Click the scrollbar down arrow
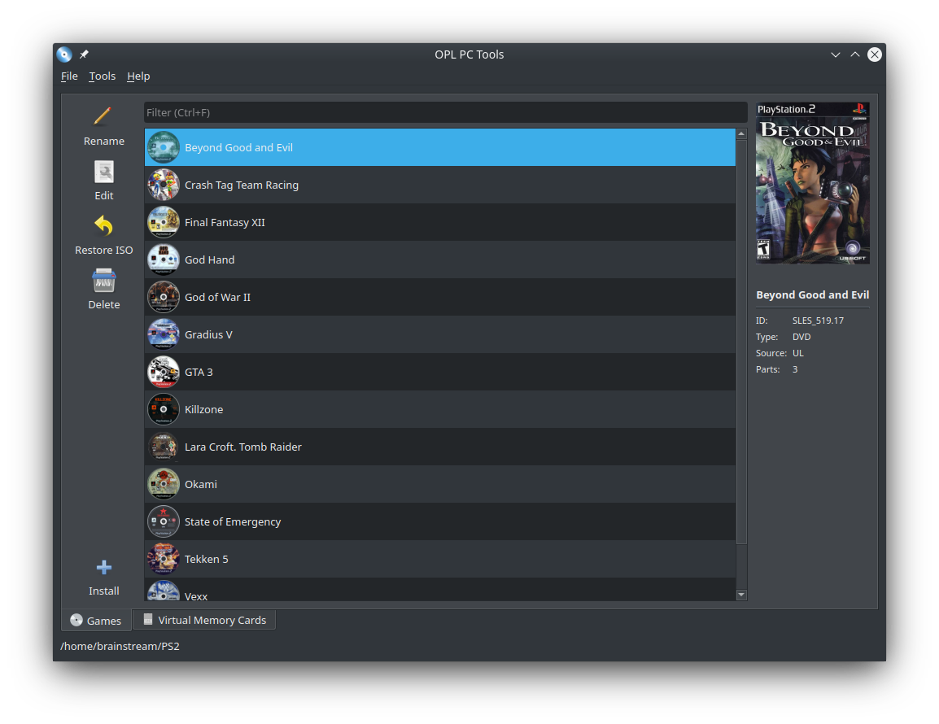Viewport: 939px width, 724px height. point(741,595)
